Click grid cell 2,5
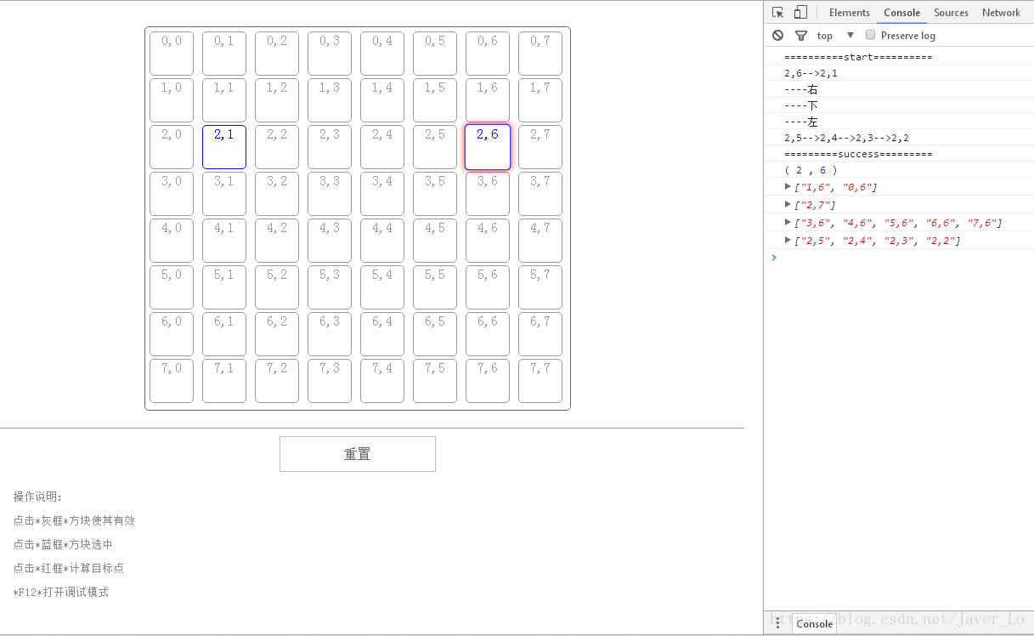The width and height of the screenshot is (1034, 636). pos(435,147)
